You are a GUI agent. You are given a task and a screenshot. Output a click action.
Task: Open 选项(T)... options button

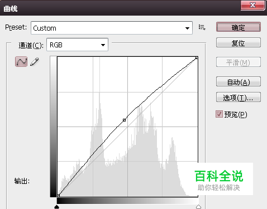[239, 97]
